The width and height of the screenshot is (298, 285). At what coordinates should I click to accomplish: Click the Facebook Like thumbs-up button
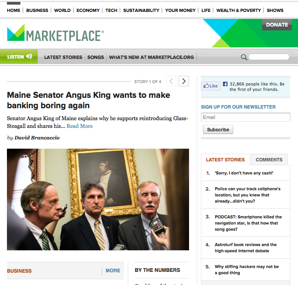pos(211,86)
